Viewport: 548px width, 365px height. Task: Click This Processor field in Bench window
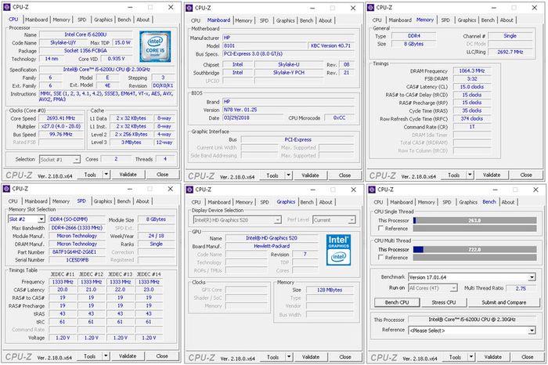click(471, 320)
